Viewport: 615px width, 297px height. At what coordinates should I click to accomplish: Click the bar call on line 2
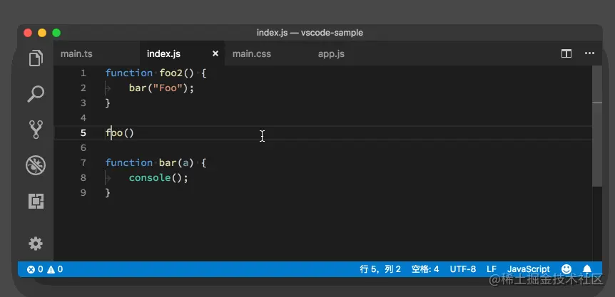138,88
